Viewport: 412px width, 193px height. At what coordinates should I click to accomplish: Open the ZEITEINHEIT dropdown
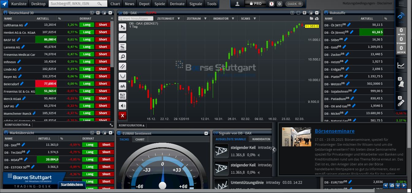(x=168, y=18)
